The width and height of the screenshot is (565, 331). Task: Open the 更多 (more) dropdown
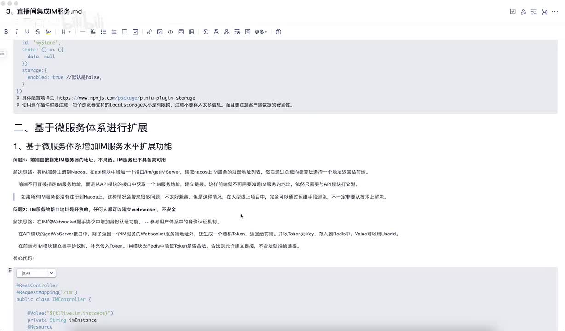coord(261,32)
